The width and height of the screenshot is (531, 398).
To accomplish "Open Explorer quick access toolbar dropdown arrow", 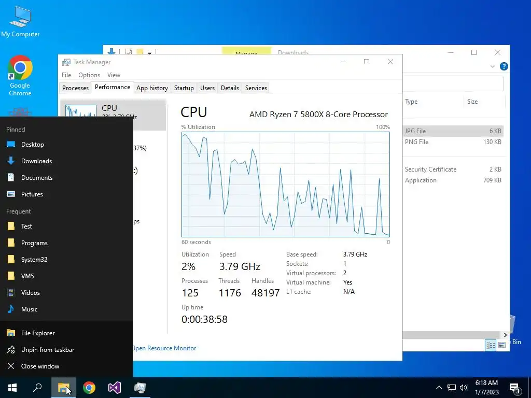I will (x=149, y=52).
